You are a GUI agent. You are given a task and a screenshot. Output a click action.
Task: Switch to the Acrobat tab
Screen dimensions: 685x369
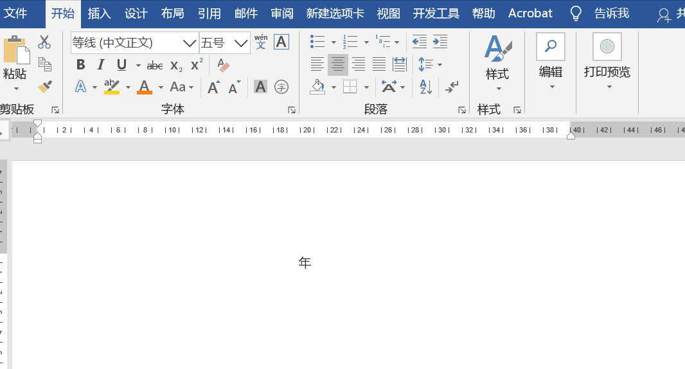(530, 14)
